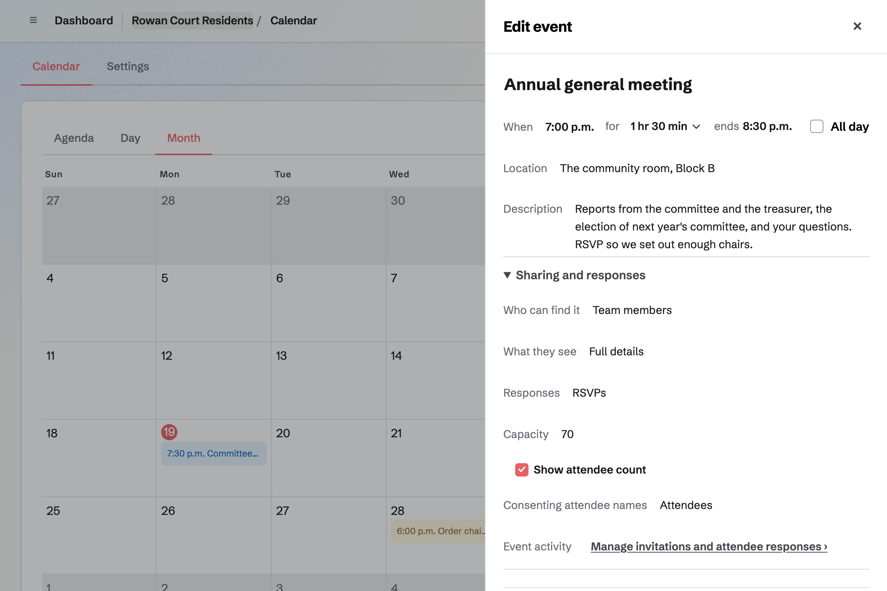Image resolution: width=887 pixels, height=591 pixels.
Task: Edit the Capacity value 70
Action: (x=567, y=435)
